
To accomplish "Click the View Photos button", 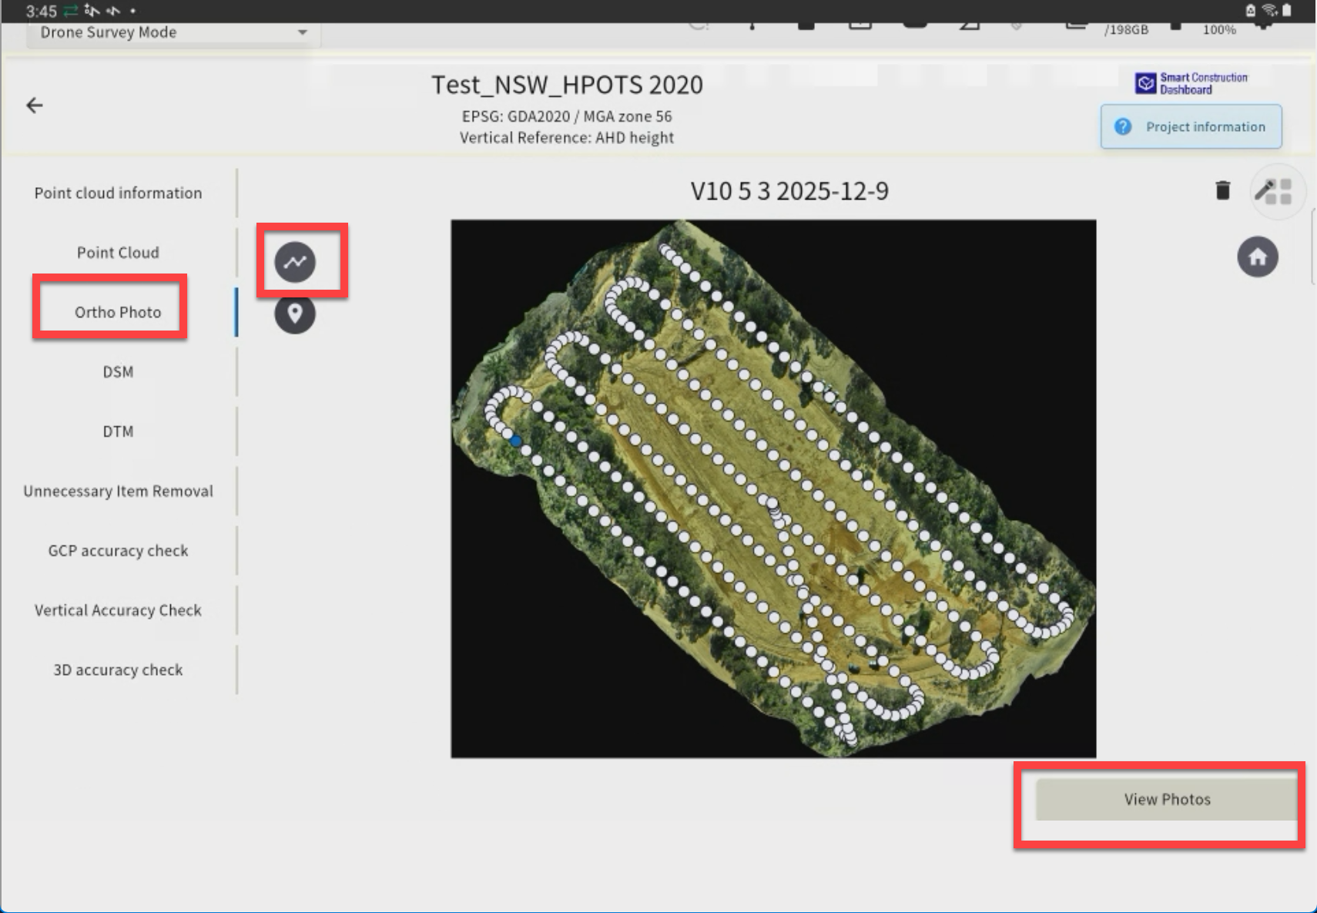I will [1167, 800].
